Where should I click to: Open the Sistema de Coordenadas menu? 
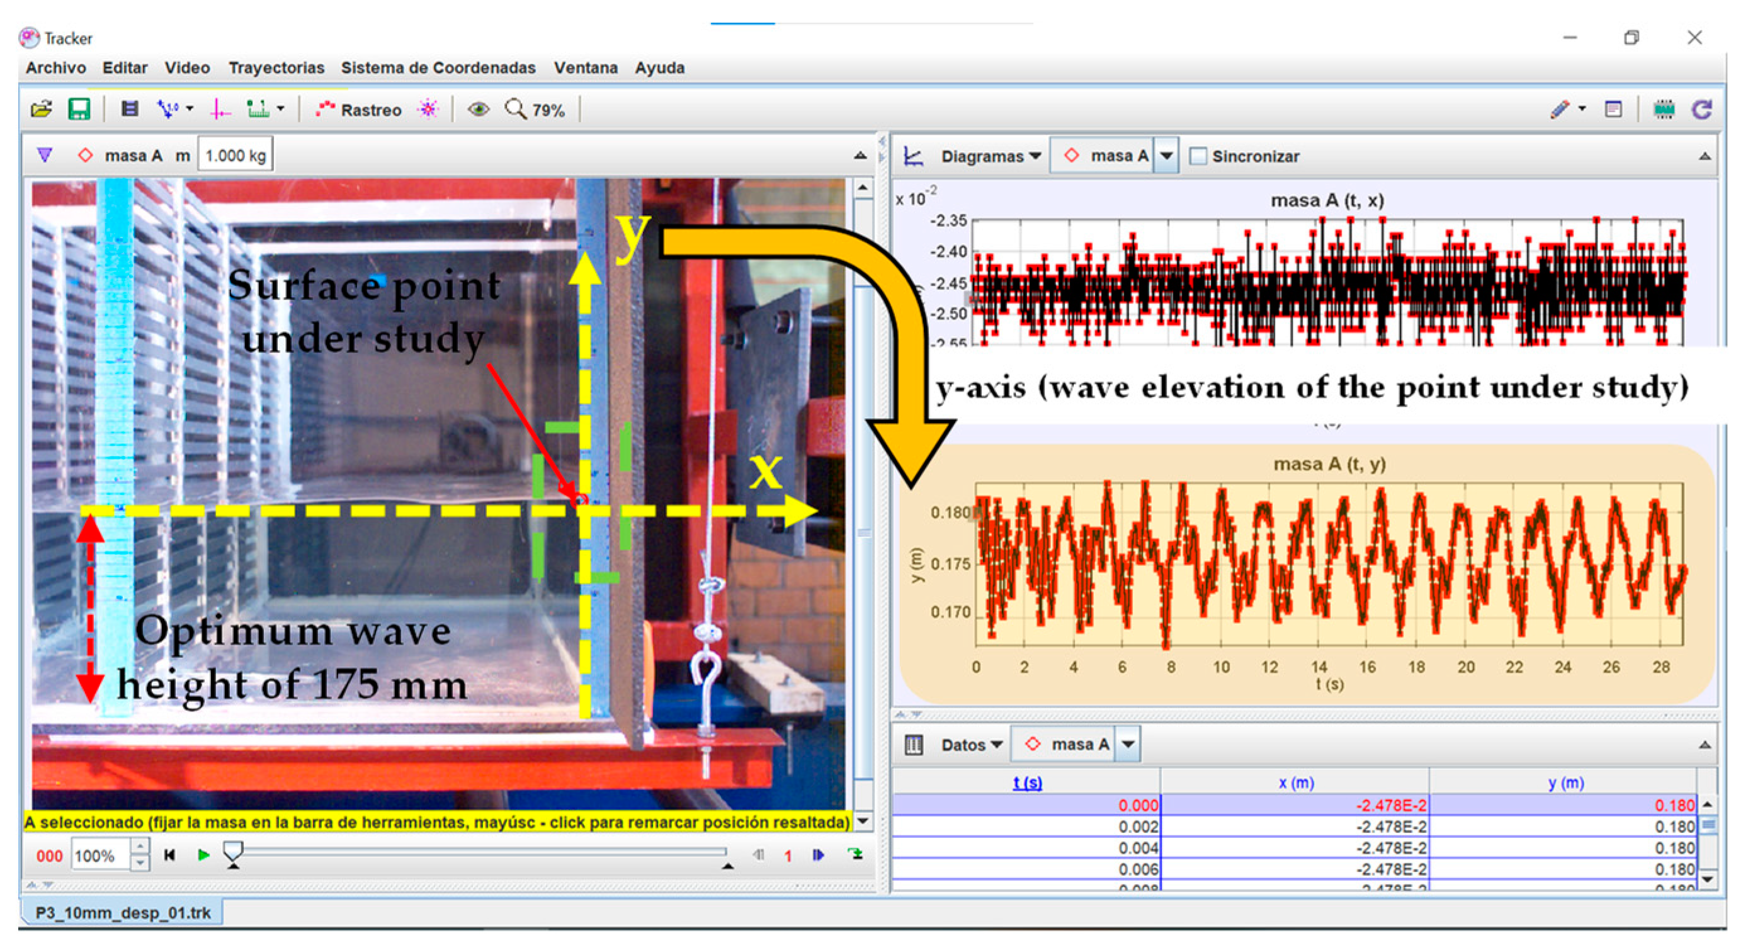[x=438, y=67]
